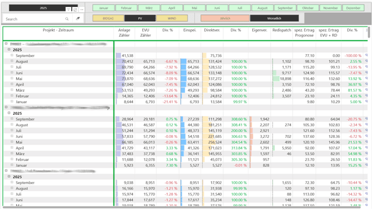
Task: Click the detail icon in the -7.47 % row
Action: tap(366, 72)
